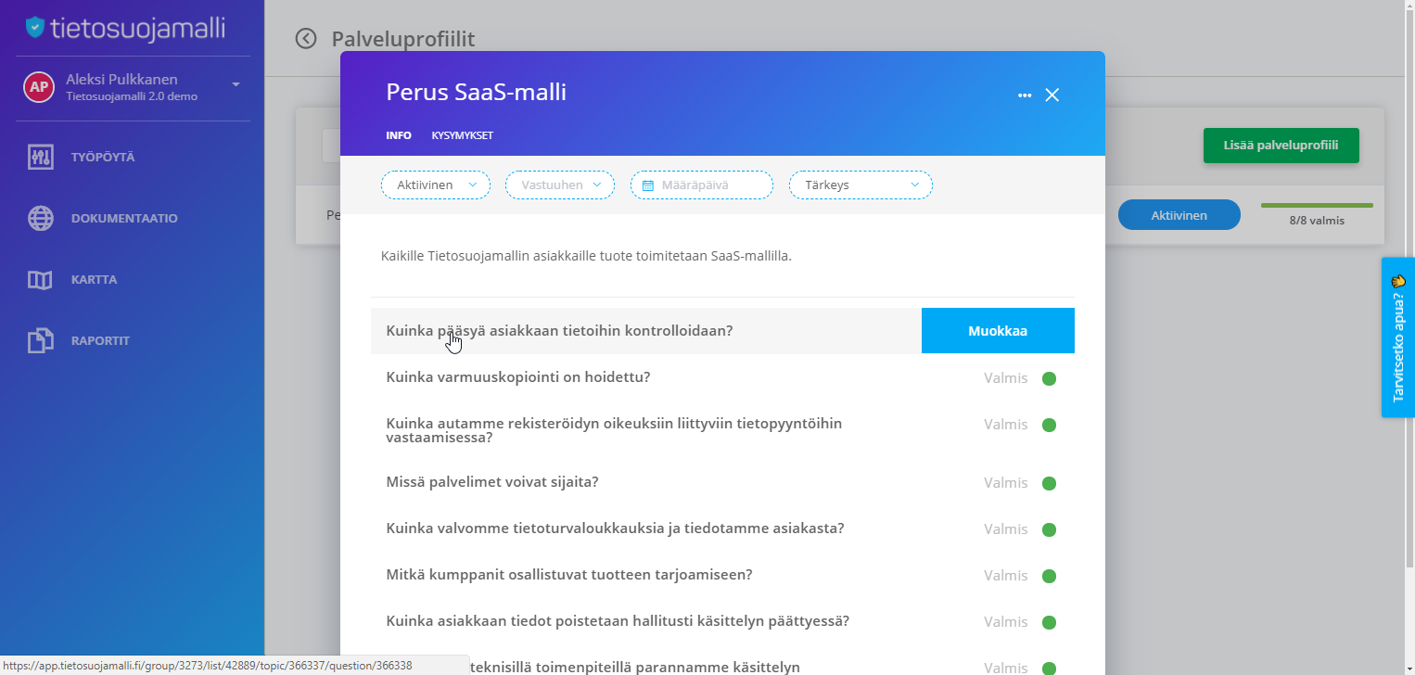Click the 8/8 valmis progress bar
This screenshot has width=1415, height=675.
1317,205
